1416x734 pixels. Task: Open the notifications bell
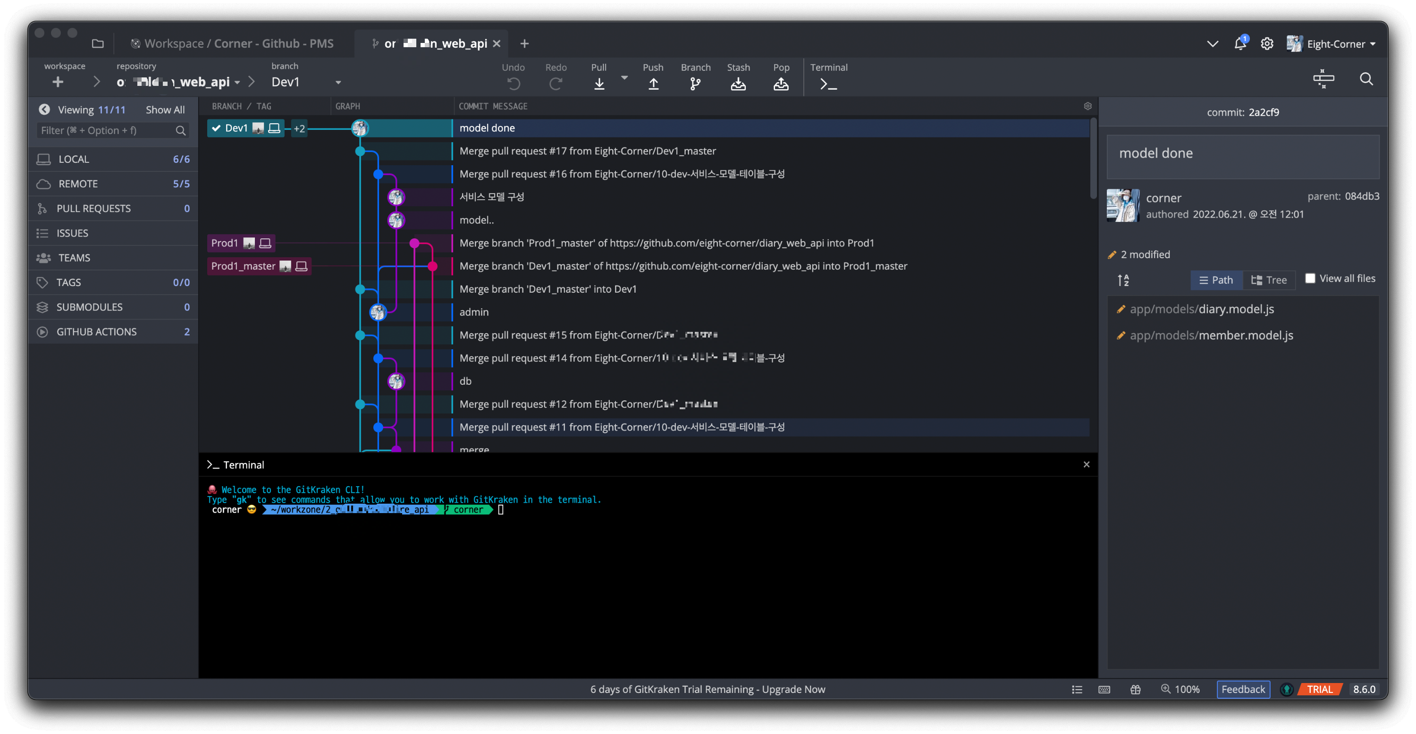[x=1240, y=43]
